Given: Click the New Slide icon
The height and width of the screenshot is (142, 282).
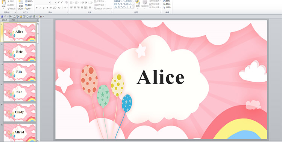Looking at the screenshot, I should coord(21,2).
